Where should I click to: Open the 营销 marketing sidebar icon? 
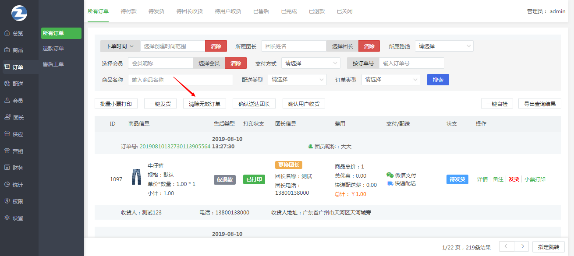(7, 151)
